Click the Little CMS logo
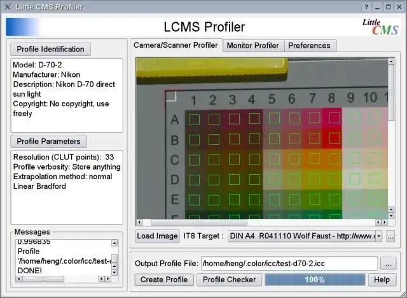Image resolution: width=407 pixels, height=298 pixels. point(380,27)
